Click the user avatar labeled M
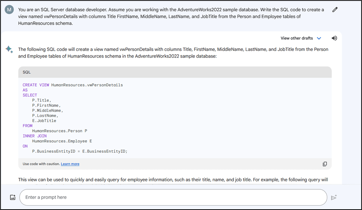362x210 pixels. (9, 10)
